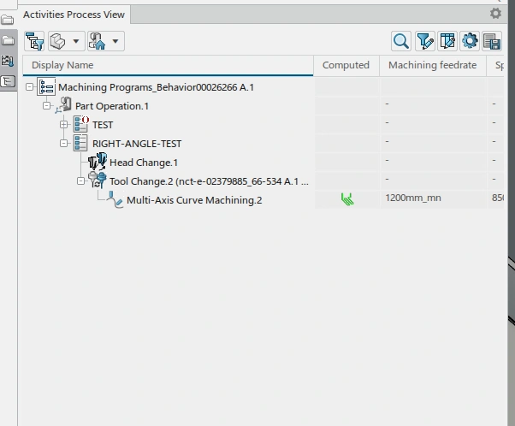The image size is (515, 426).
Task: Click top folder icon in left sidebar
Action: tap(8, 20)
